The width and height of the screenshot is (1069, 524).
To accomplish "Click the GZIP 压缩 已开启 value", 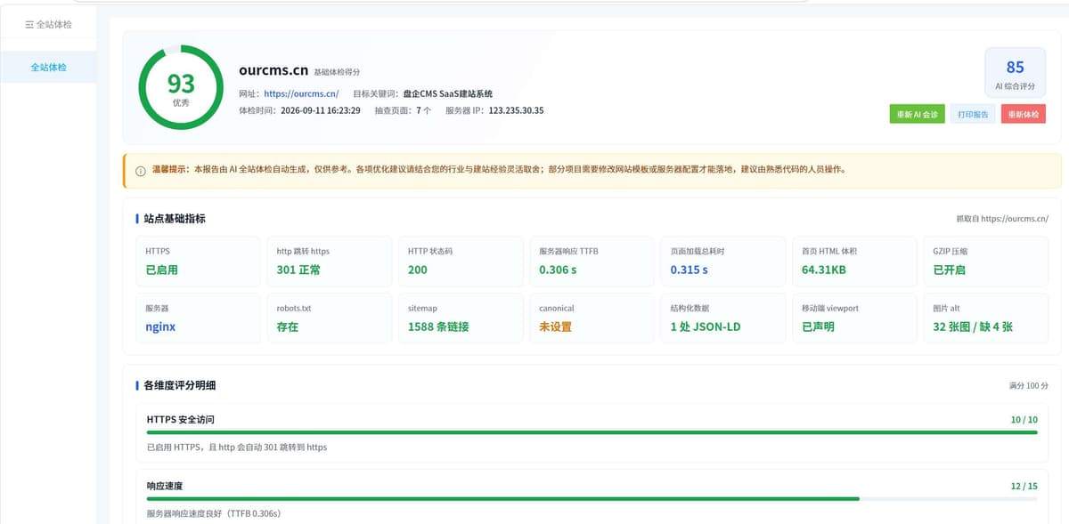I will 949,270.
